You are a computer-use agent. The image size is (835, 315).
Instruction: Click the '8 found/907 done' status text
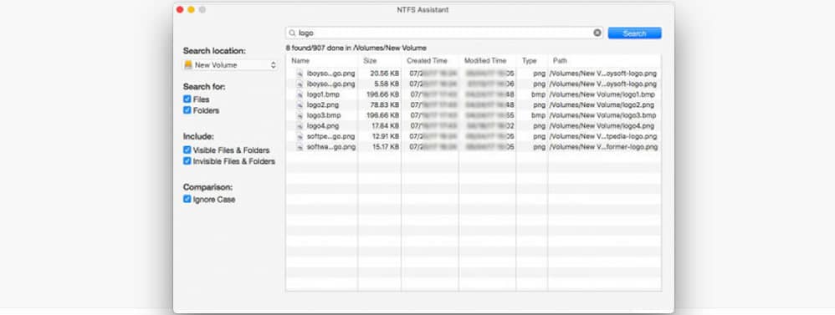tap(356, 48)
